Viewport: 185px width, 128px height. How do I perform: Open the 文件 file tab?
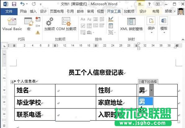[9, 11]
